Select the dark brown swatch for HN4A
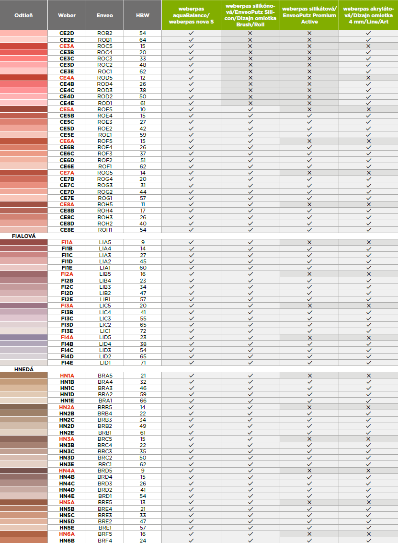398x543 pixels. click(23, 471)
